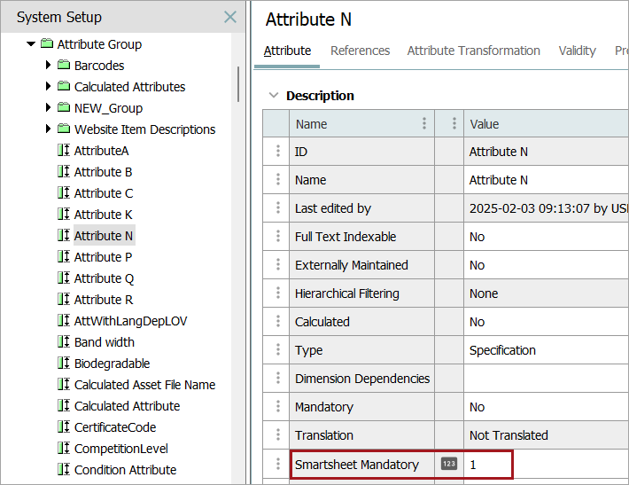629x485 pixels.
Task: Click the Value column header
Action: (546, 123)
